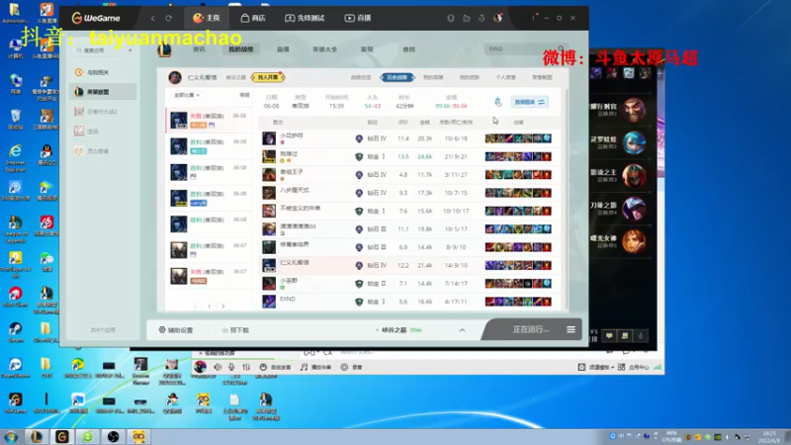The height and width of the screenshot is (445, 791).
Task: Go to next page of match list
Action: [x=223, y=307]
